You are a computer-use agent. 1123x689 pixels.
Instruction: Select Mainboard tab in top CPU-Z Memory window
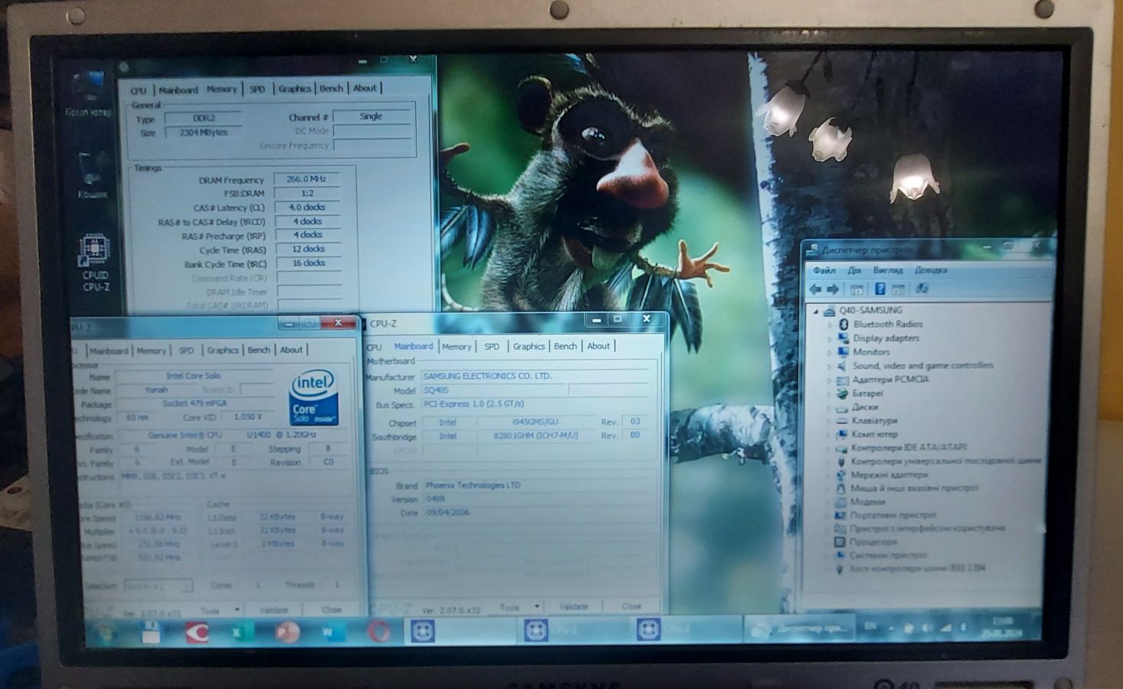coord(178,90)
